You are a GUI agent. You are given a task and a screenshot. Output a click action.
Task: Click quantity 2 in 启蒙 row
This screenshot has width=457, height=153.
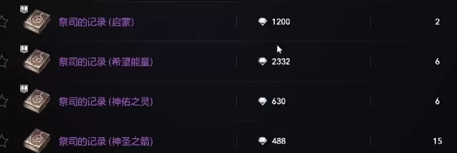[x=437, y=22]
